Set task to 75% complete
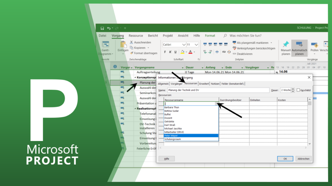This screenshot has width=332, height=186. pos(220,44)
